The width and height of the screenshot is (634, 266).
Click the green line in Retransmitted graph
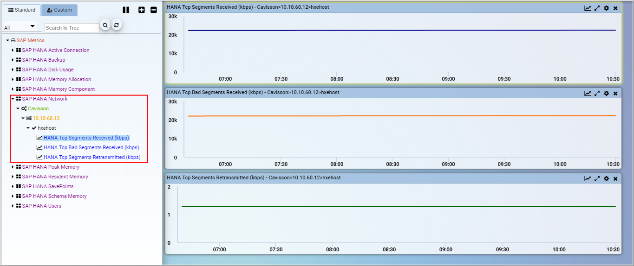click(399, 207)
